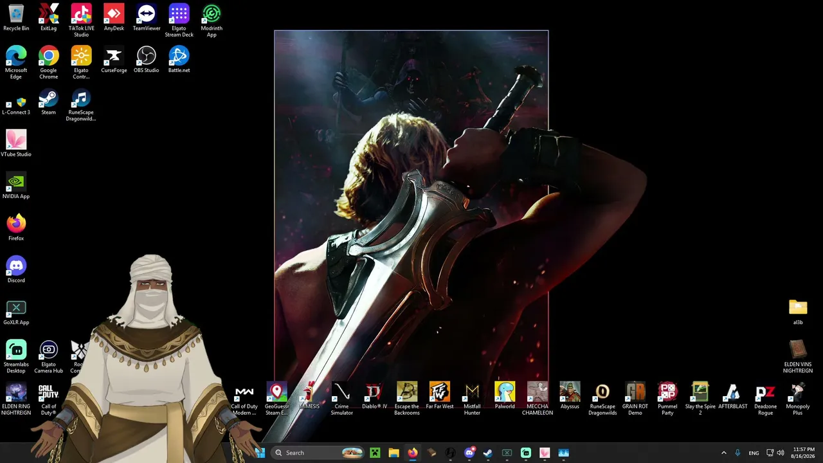The height and width of the screenshot is (463, 823).
Task: Open TikTok LIVE Studio shortcut
Action: coord(81,21)
